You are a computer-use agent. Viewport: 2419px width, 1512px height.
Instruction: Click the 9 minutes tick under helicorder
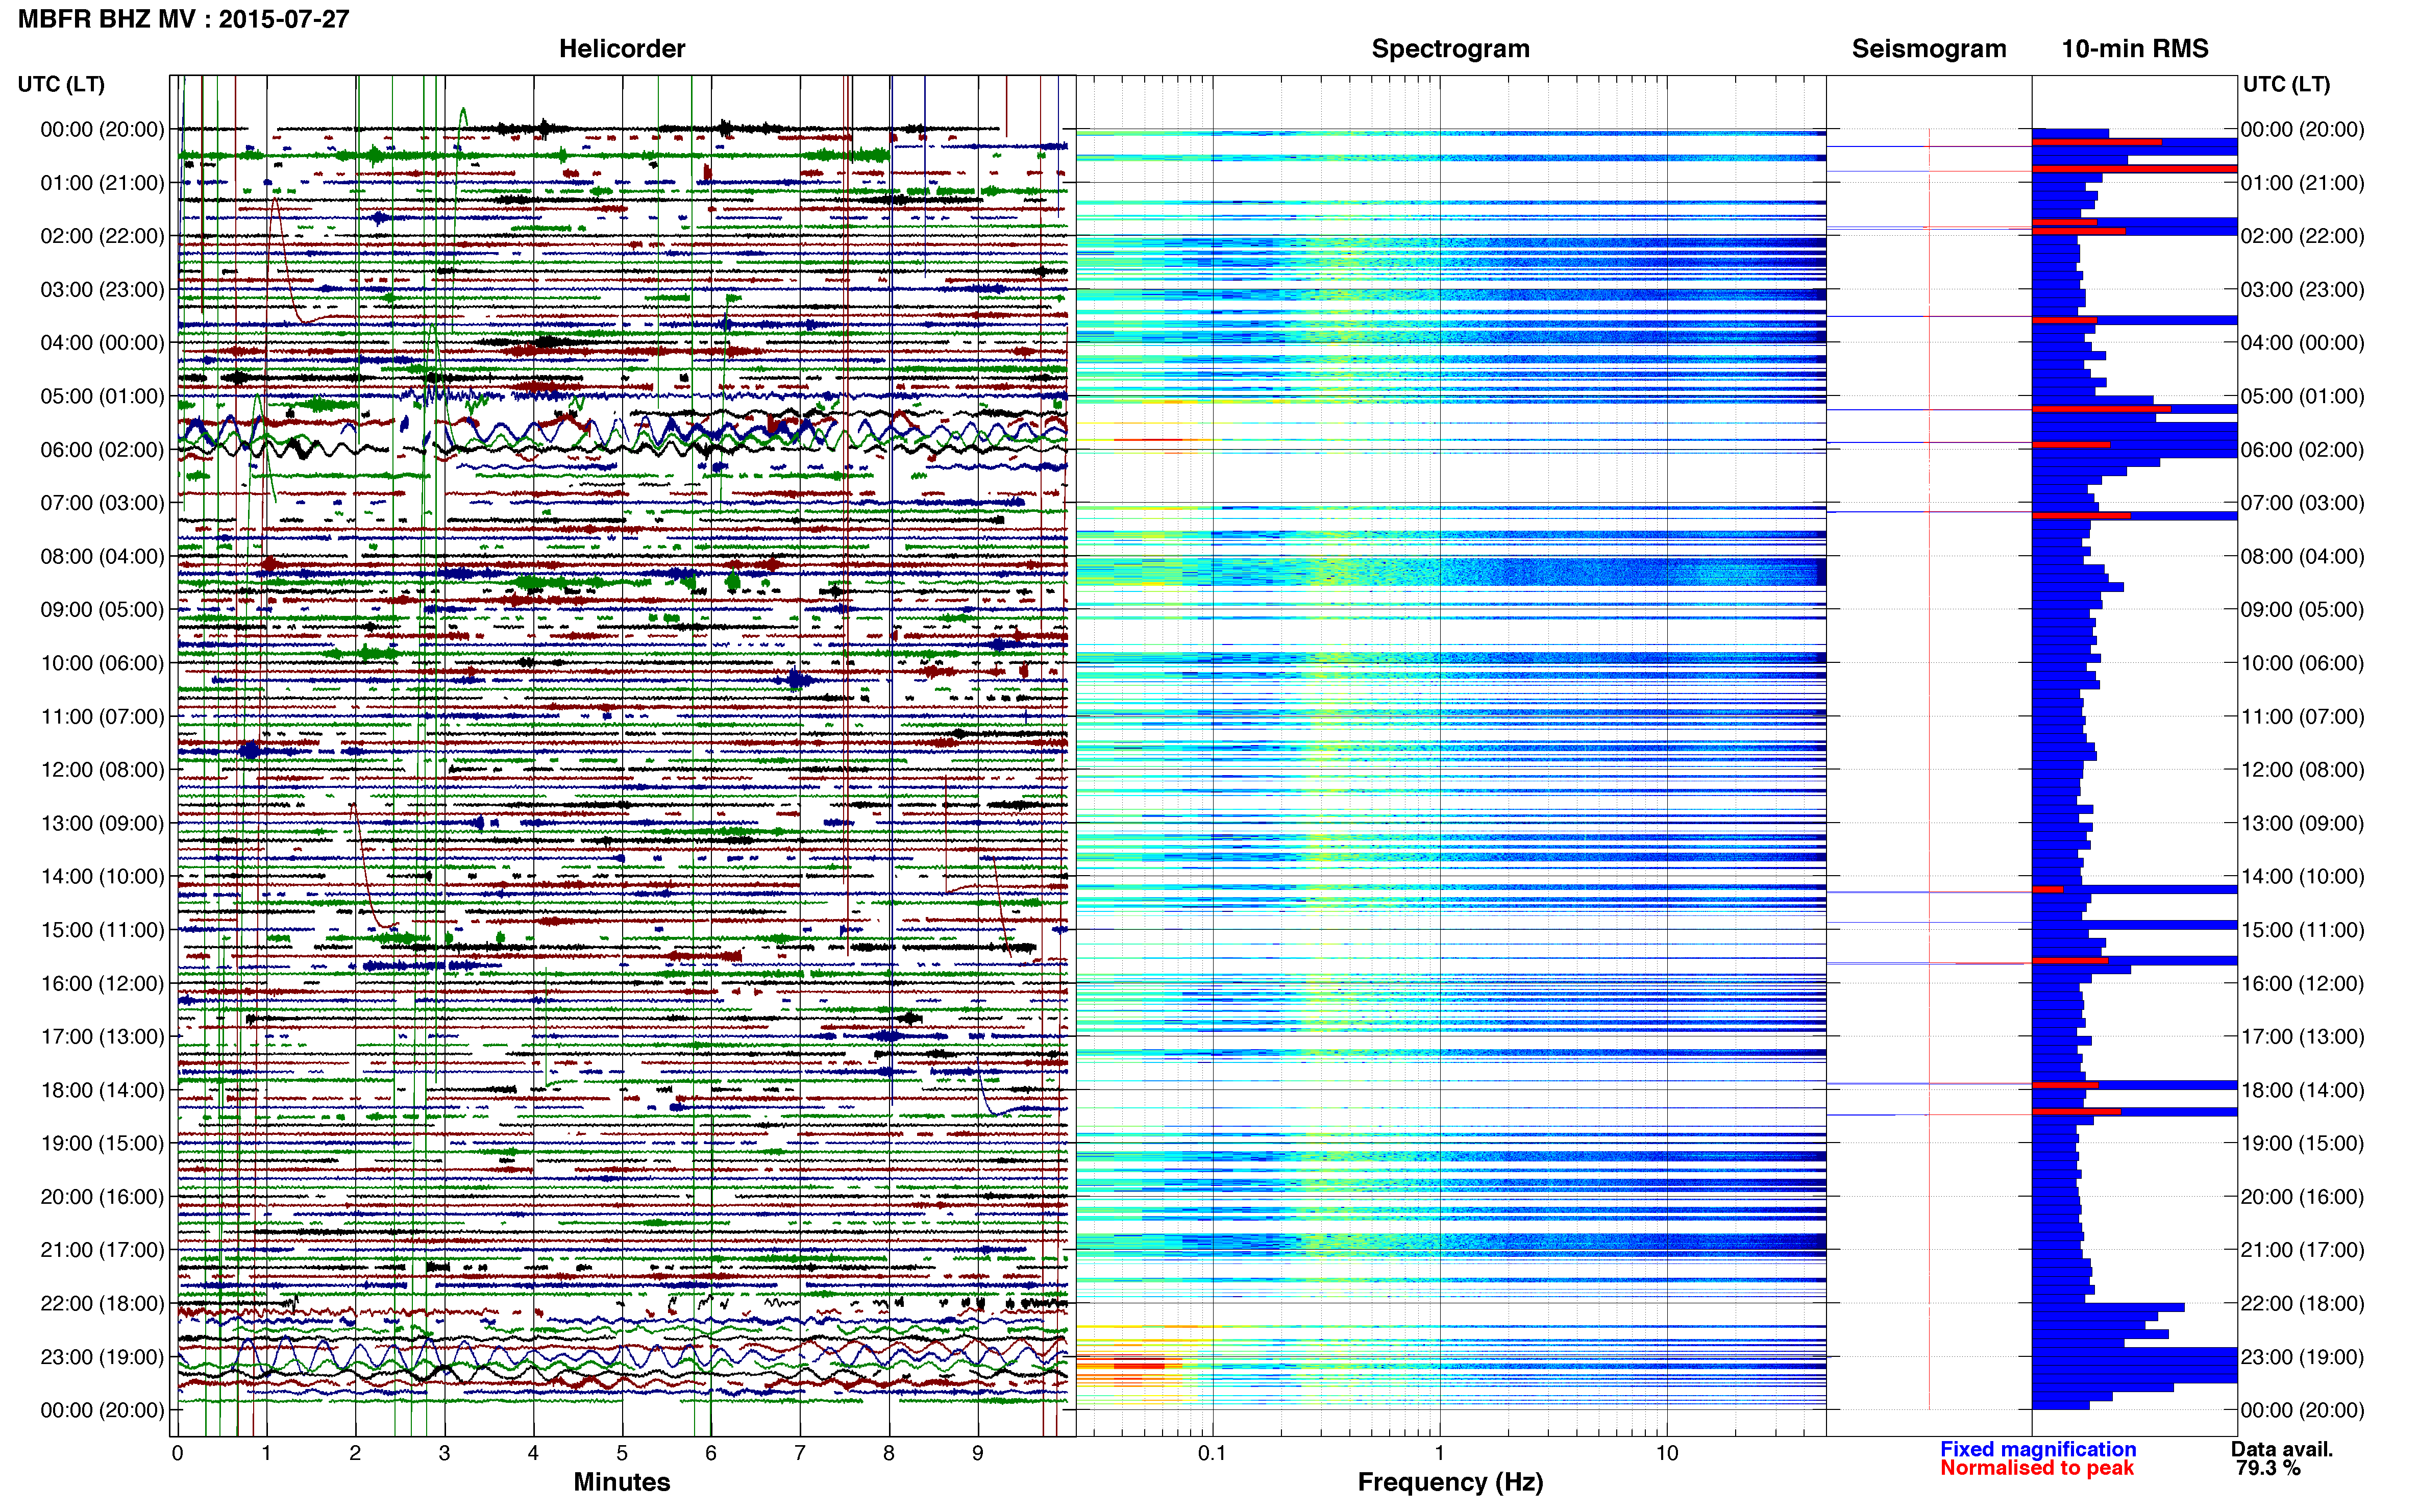[978, 1453]
